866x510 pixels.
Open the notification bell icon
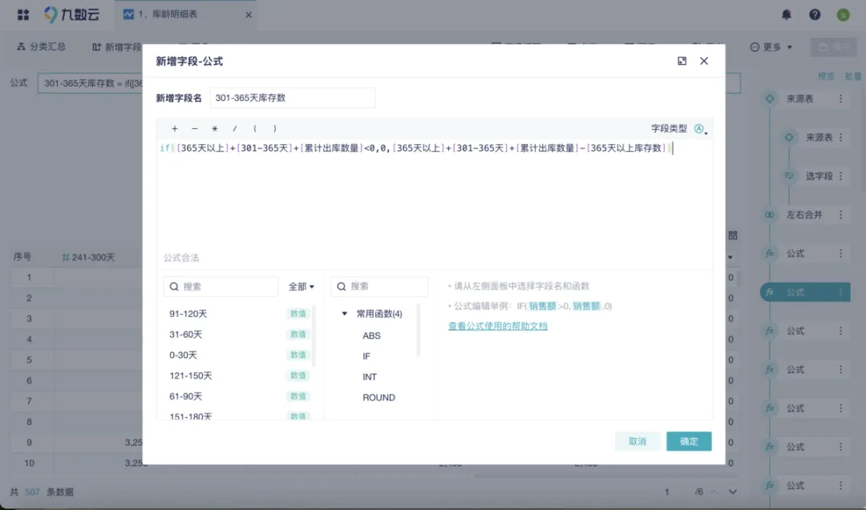coord(787,14)
